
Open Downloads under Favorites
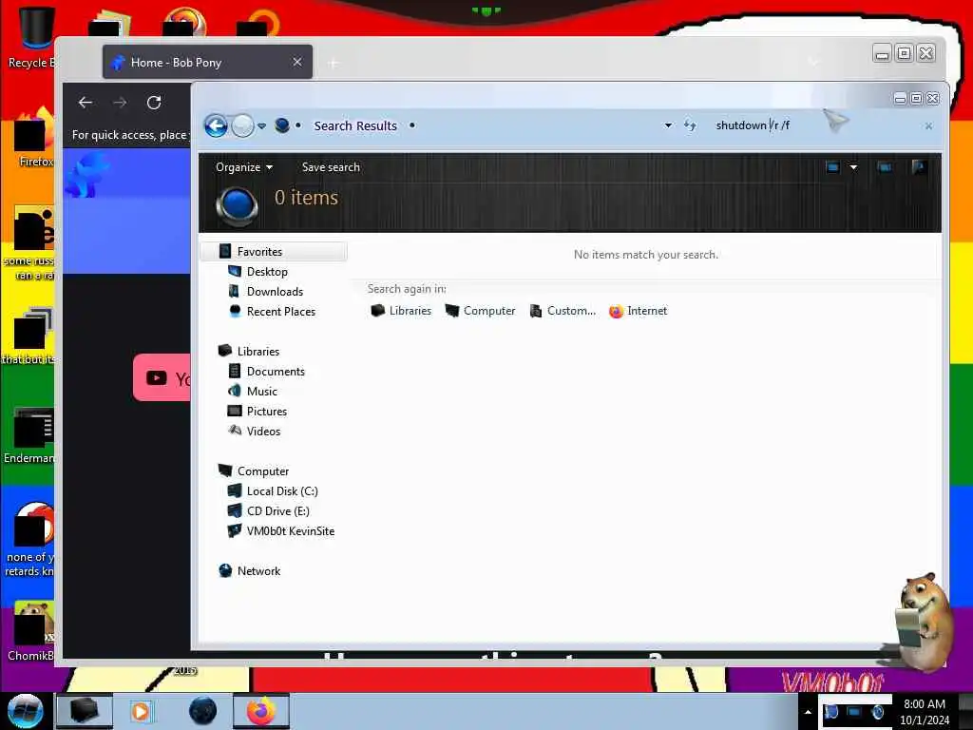275,291
